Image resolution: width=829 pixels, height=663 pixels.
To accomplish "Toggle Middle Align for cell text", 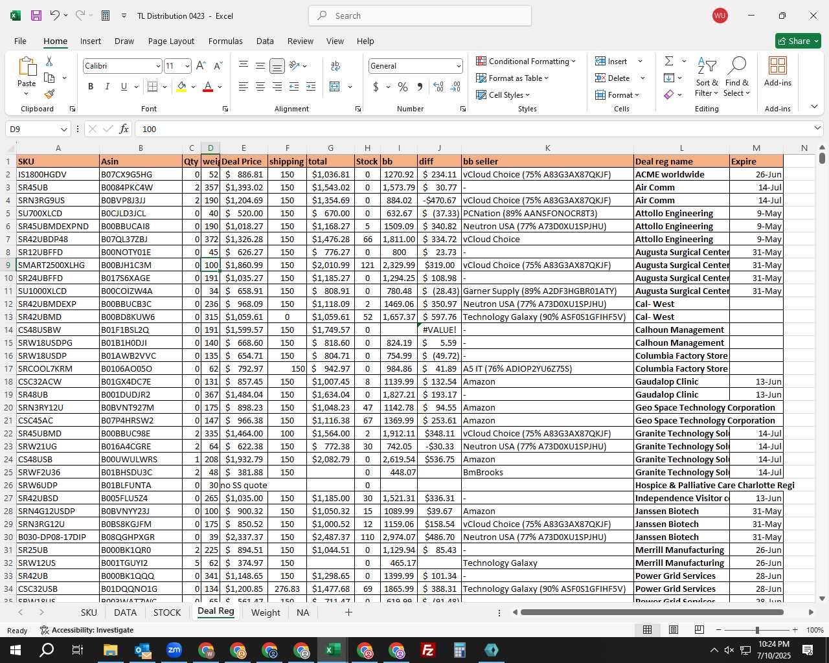I will click(x=260, y=65).
